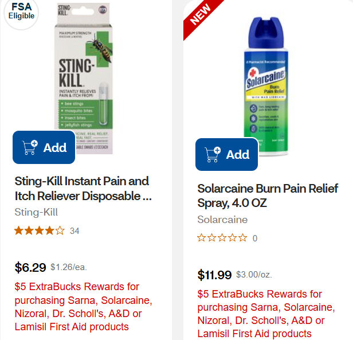Click the Sting-Kill brand name
The height and width of the screenshot is (340, 353).
[36, 212]
